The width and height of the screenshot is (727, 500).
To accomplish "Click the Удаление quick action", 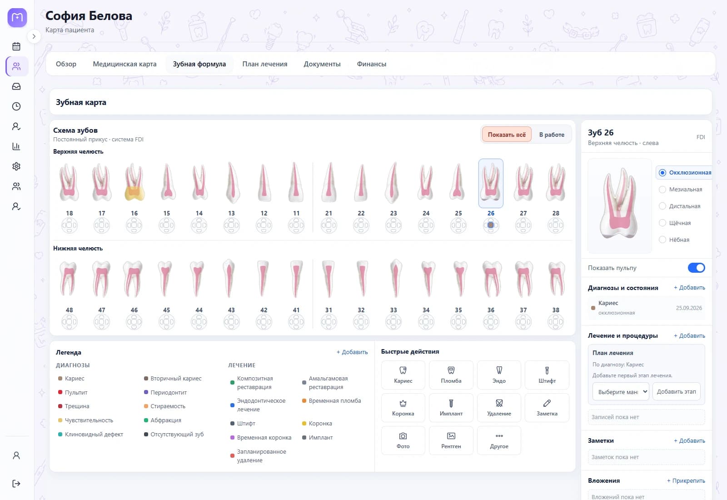I will click(x=499, y=408).
